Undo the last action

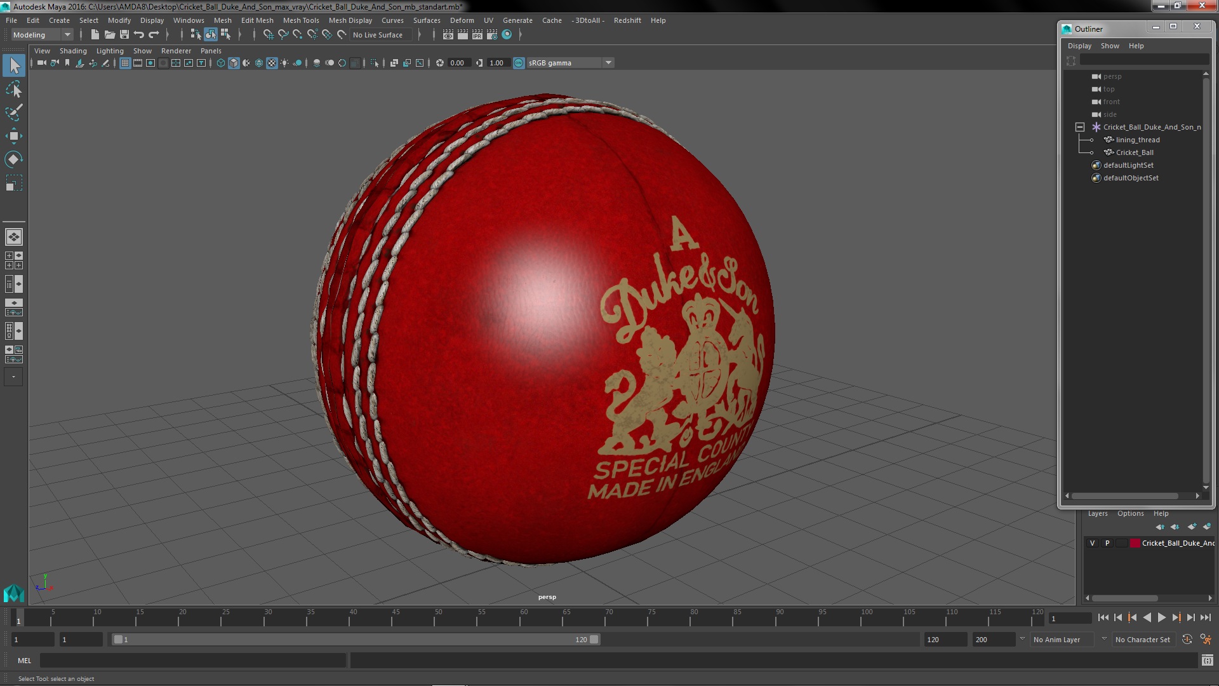(x=139, y=35)
